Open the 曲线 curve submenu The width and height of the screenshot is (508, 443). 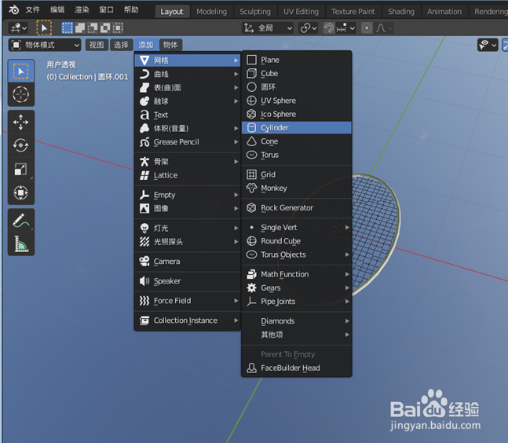click(188, 74)
